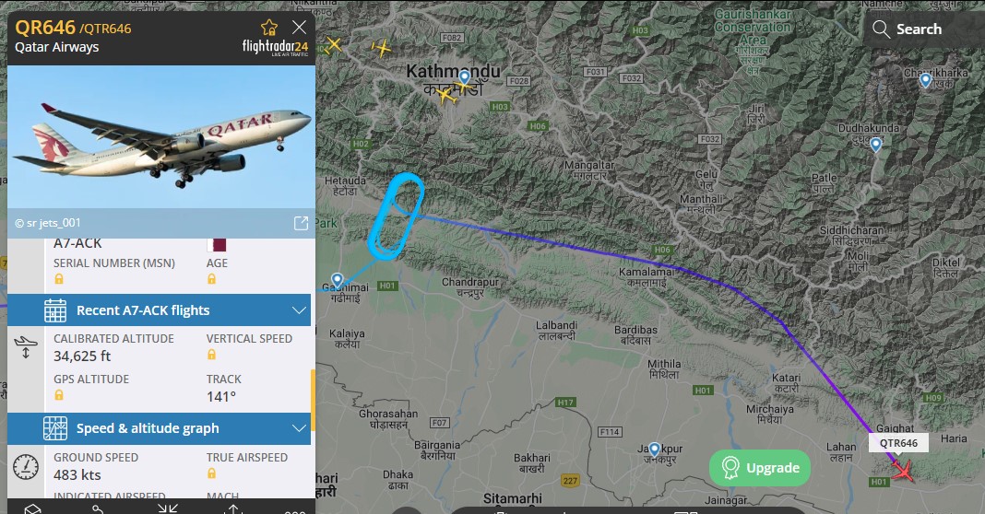The image size is (985, 514).
Task: Click the Gadhimai location pin marker
Action: pos(338,279)
